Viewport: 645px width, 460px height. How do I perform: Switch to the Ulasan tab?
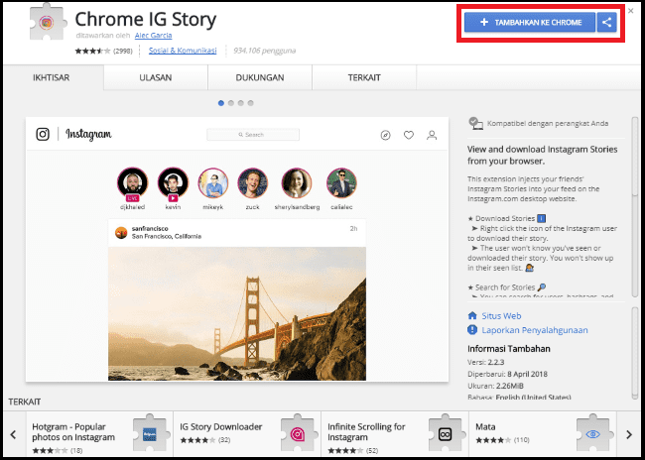156,77
